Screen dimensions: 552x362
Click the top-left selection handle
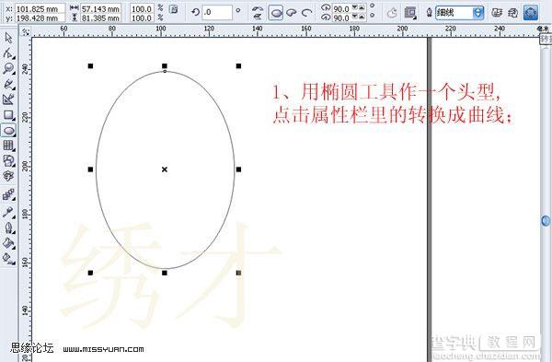[90, 66]
